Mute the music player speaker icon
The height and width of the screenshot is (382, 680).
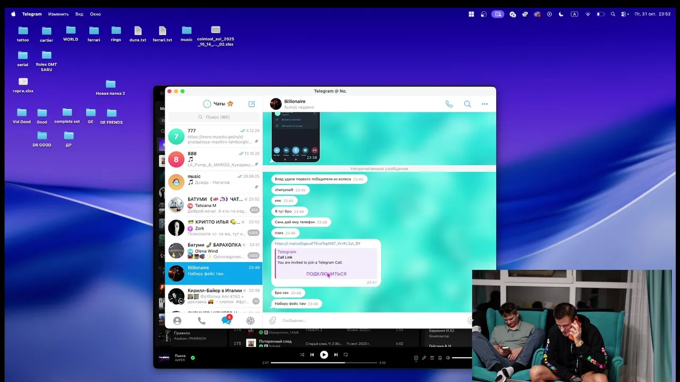[x=447, y=358]
